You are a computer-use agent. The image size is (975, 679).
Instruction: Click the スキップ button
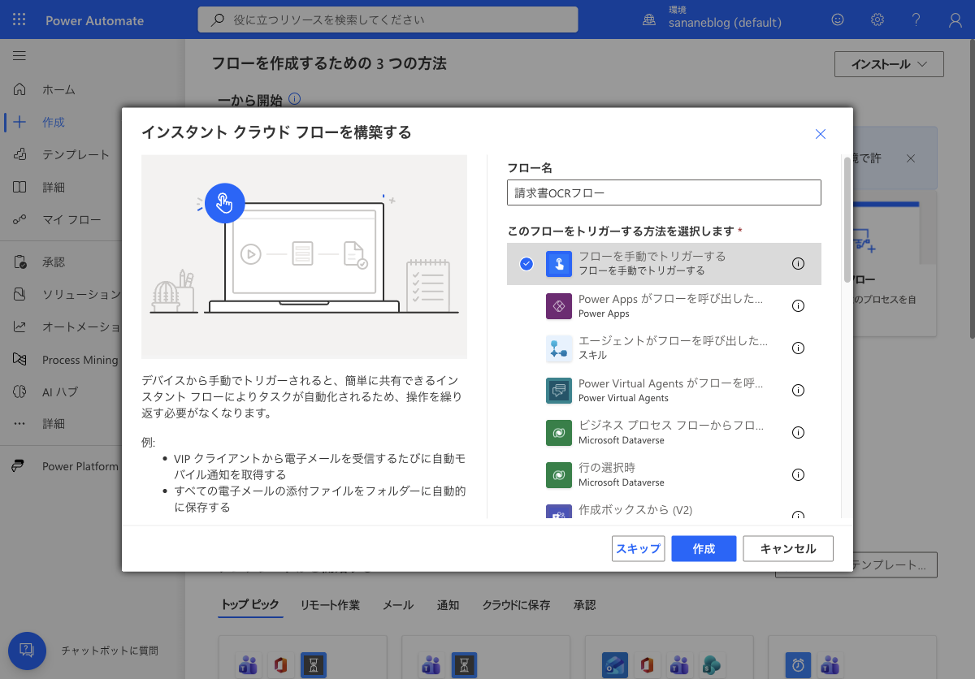(639, 549)
